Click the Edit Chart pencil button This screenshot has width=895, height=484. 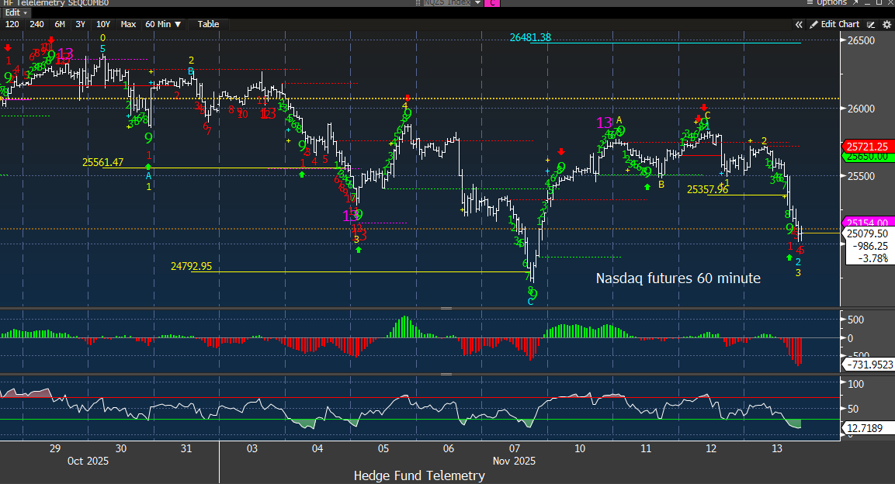point(835,24)
